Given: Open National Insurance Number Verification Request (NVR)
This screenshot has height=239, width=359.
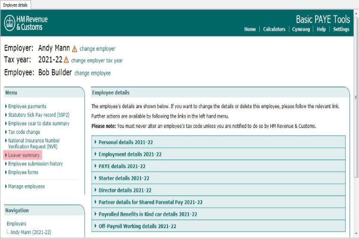Looking at the screenshot, I should (34, 143).
